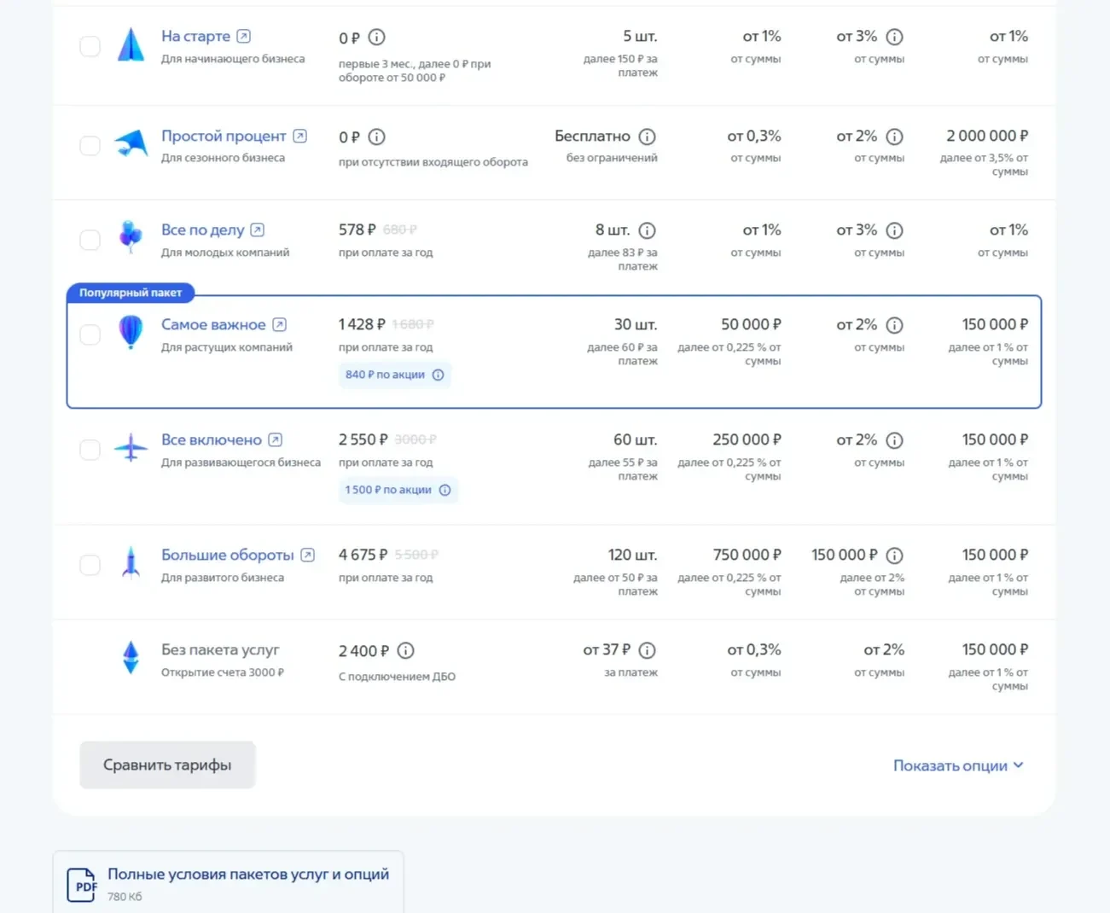The height and width of the screenshot is (913, 1110).
Task: Show info for the Простой процент 0 ₽ price
Action: [376, 137]
